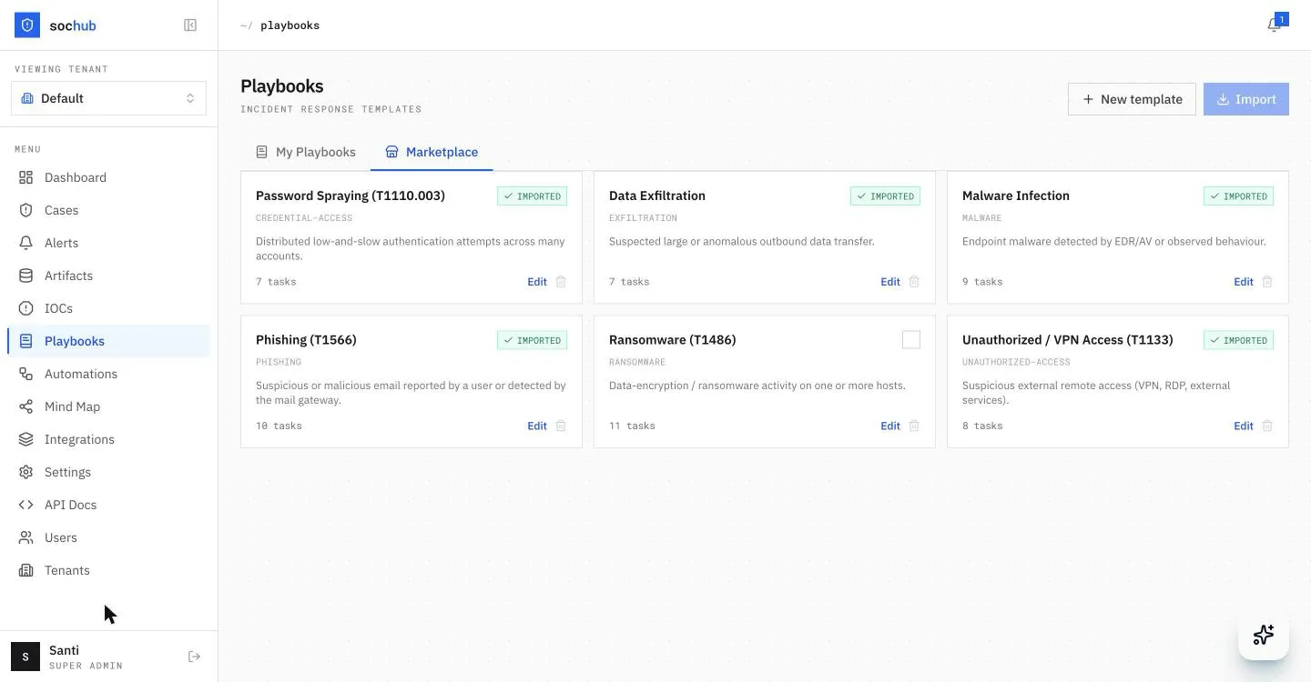This screenshot has width=1311, height=682.
Task: Open the notifications bell
Action: coord(1274,25)
